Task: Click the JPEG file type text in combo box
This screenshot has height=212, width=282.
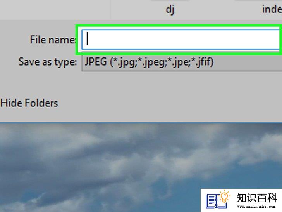Action: coord(149,62)
